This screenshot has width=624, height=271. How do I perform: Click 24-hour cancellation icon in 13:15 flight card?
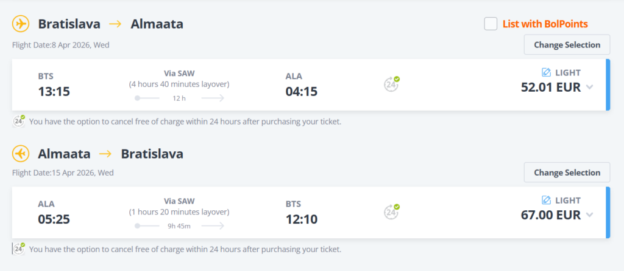coord(392,84)
